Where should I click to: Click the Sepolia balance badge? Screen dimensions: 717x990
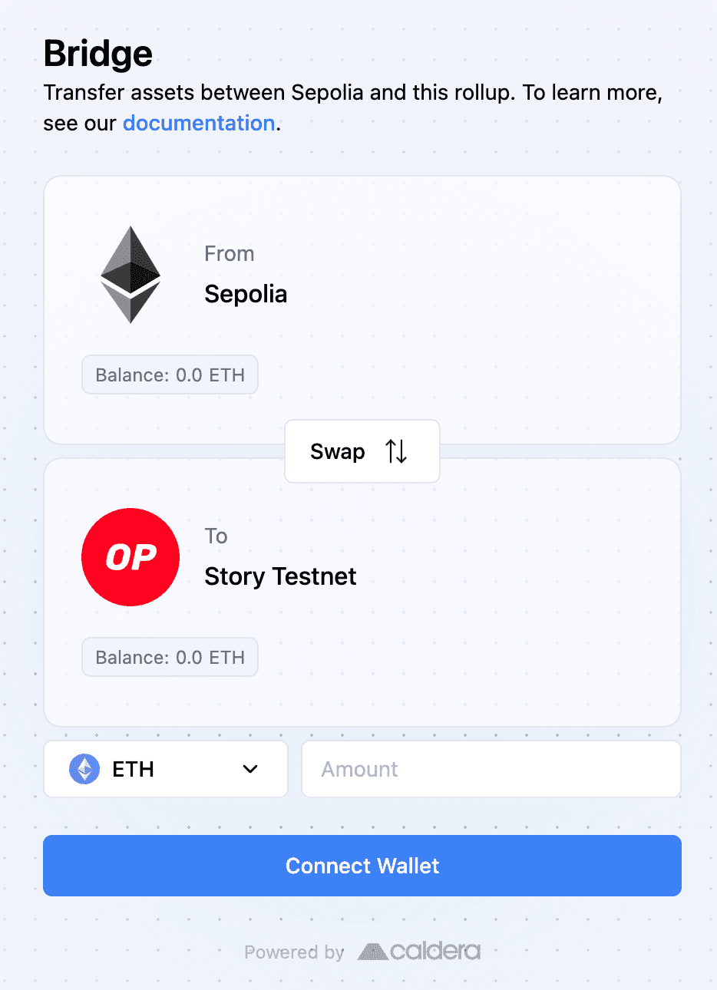[170, 375]
